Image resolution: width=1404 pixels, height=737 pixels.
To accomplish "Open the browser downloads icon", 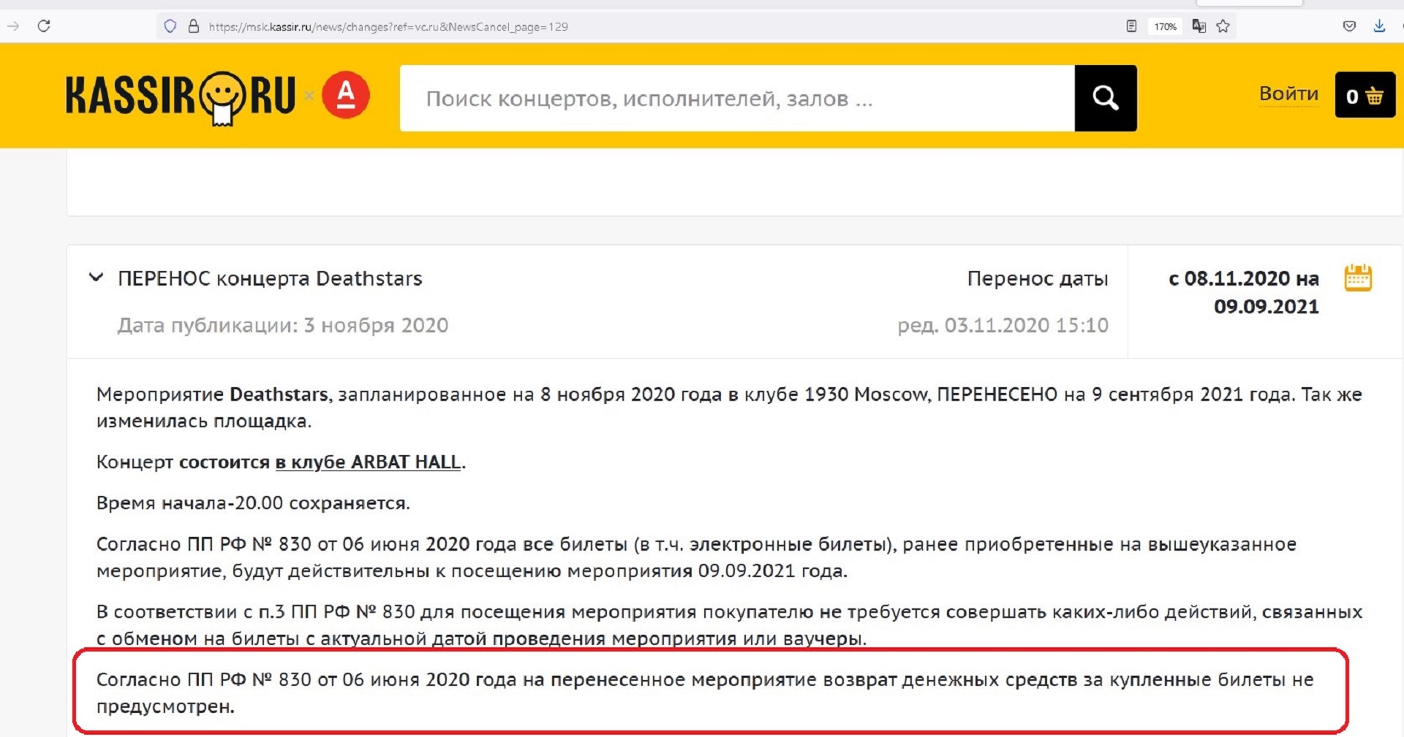I will [1379, 26].
